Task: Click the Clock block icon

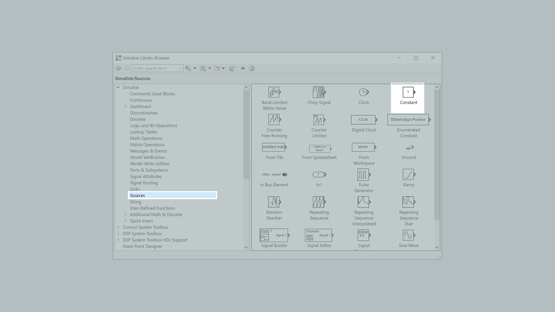Action: pyautogui.click(x=364, y=92)
